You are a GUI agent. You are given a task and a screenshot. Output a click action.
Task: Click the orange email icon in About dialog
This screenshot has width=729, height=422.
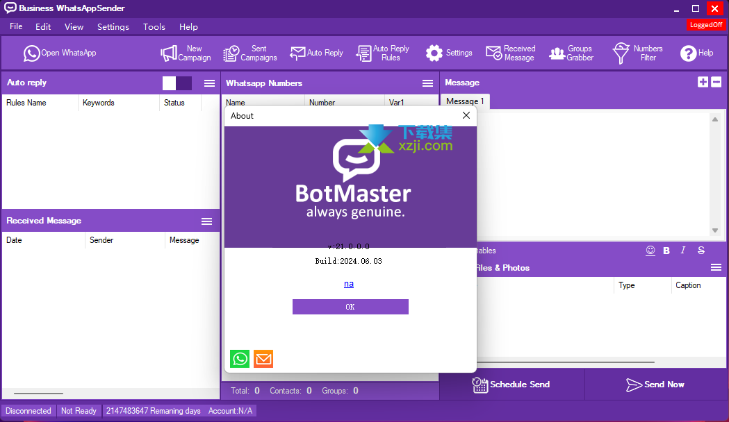(x=263, y=359)
